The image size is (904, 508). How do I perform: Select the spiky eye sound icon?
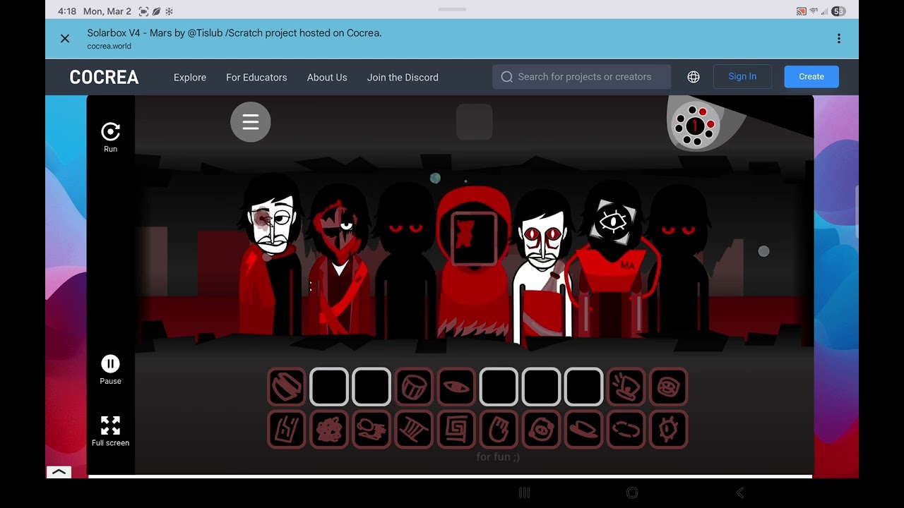coord(668,429)
